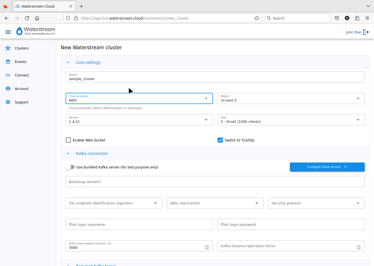Click the Waterstream droplet logo

pos(19,31)
